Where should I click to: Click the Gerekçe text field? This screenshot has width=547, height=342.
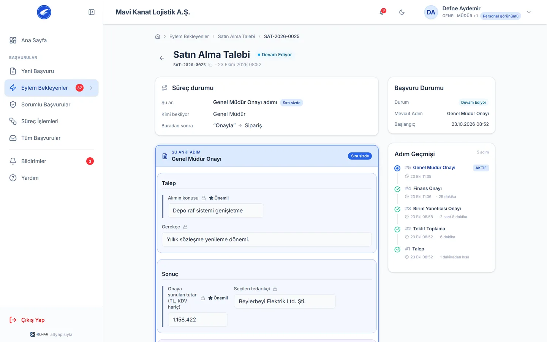point(267,239)
